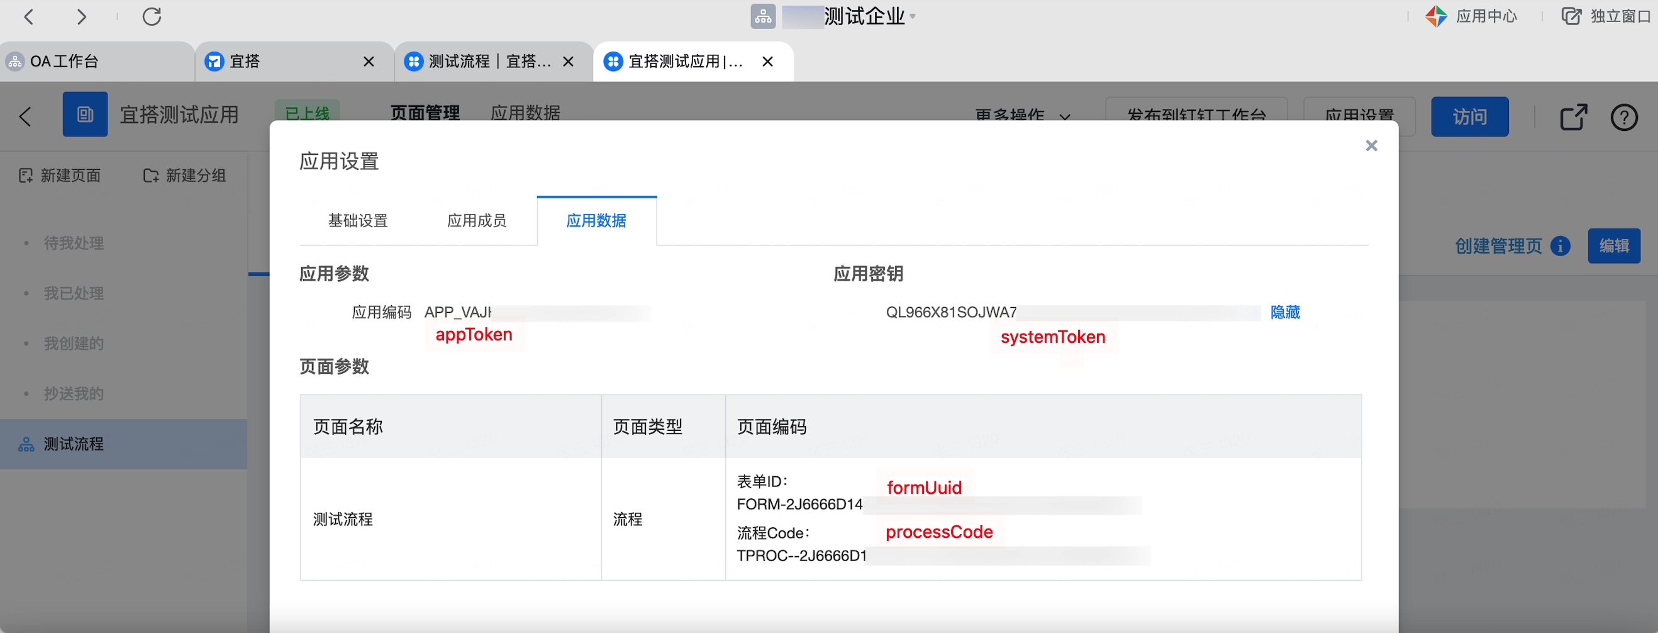
Task: Close the 宜搭测试应用 tab
Action: (768, 61)
